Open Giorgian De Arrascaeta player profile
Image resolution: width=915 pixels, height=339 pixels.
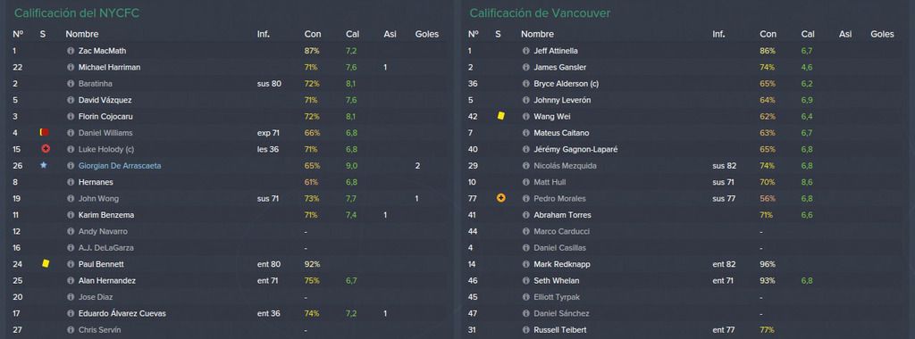120,166
